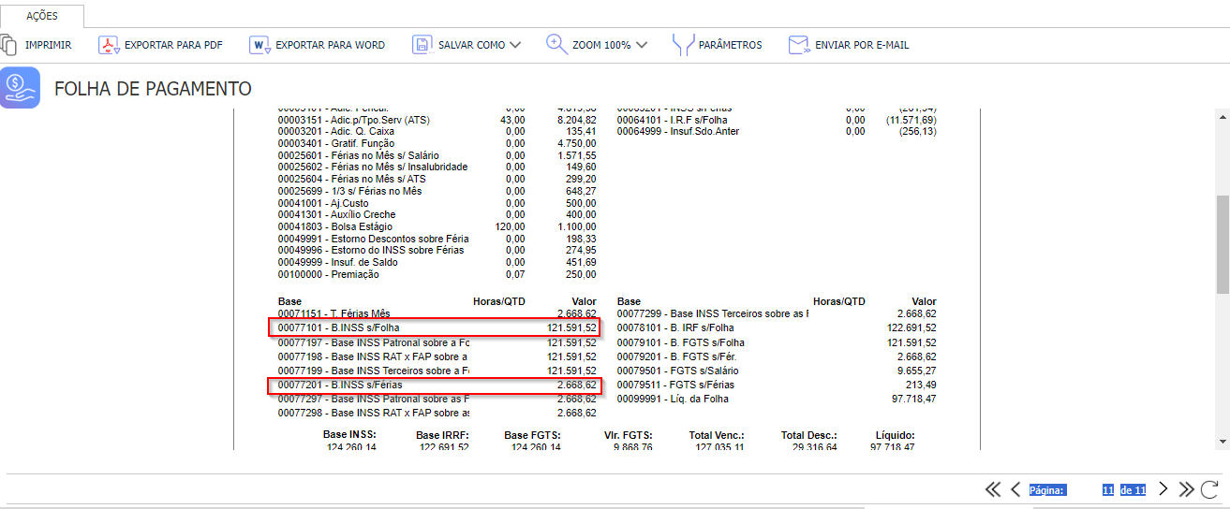
Task: Go to the previous page
Action: pyautogui.click(x=1015, y=489)
